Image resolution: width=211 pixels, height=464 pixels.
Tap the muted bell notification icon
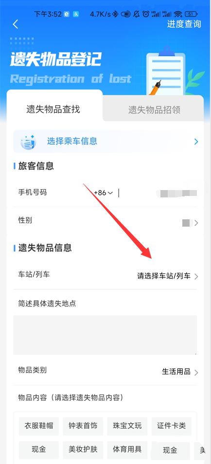(136, 14)
